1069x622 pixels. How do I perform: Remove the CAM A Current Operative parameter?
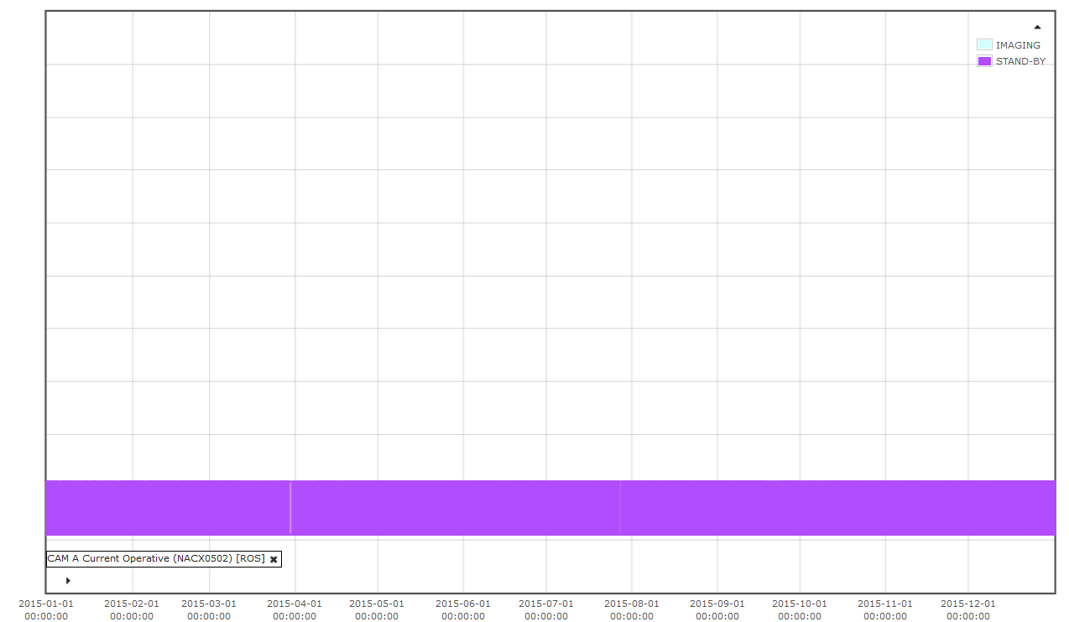(274, 559)
